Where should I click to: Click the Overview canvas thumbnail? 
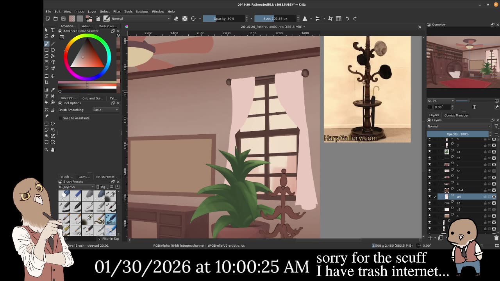click(x=462, y=62)
